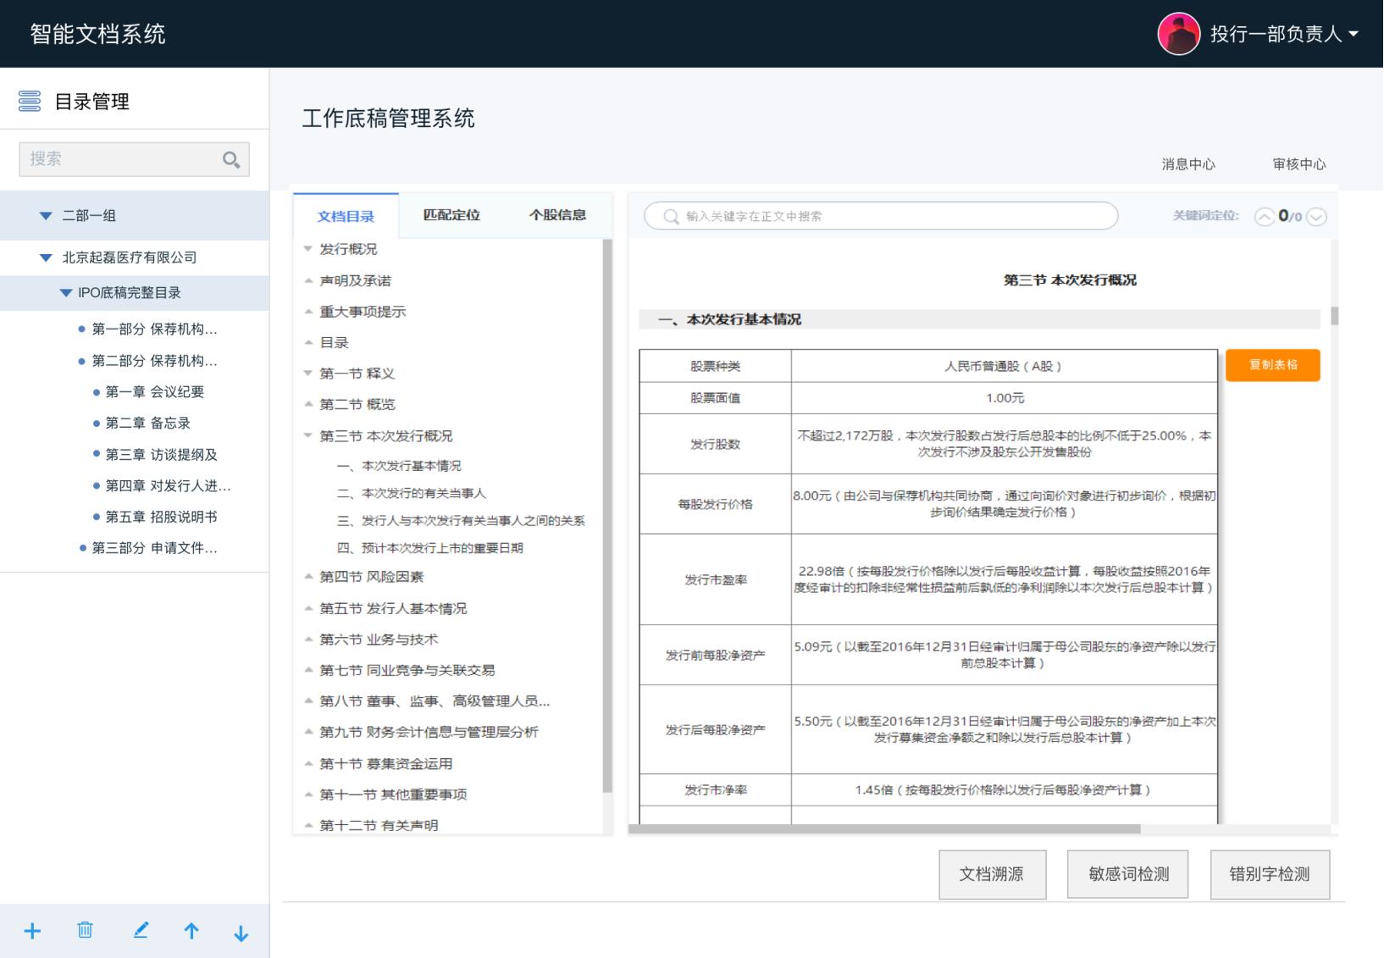Open 第八节 董事、监事、高级管理人员

tap(435, 701)
